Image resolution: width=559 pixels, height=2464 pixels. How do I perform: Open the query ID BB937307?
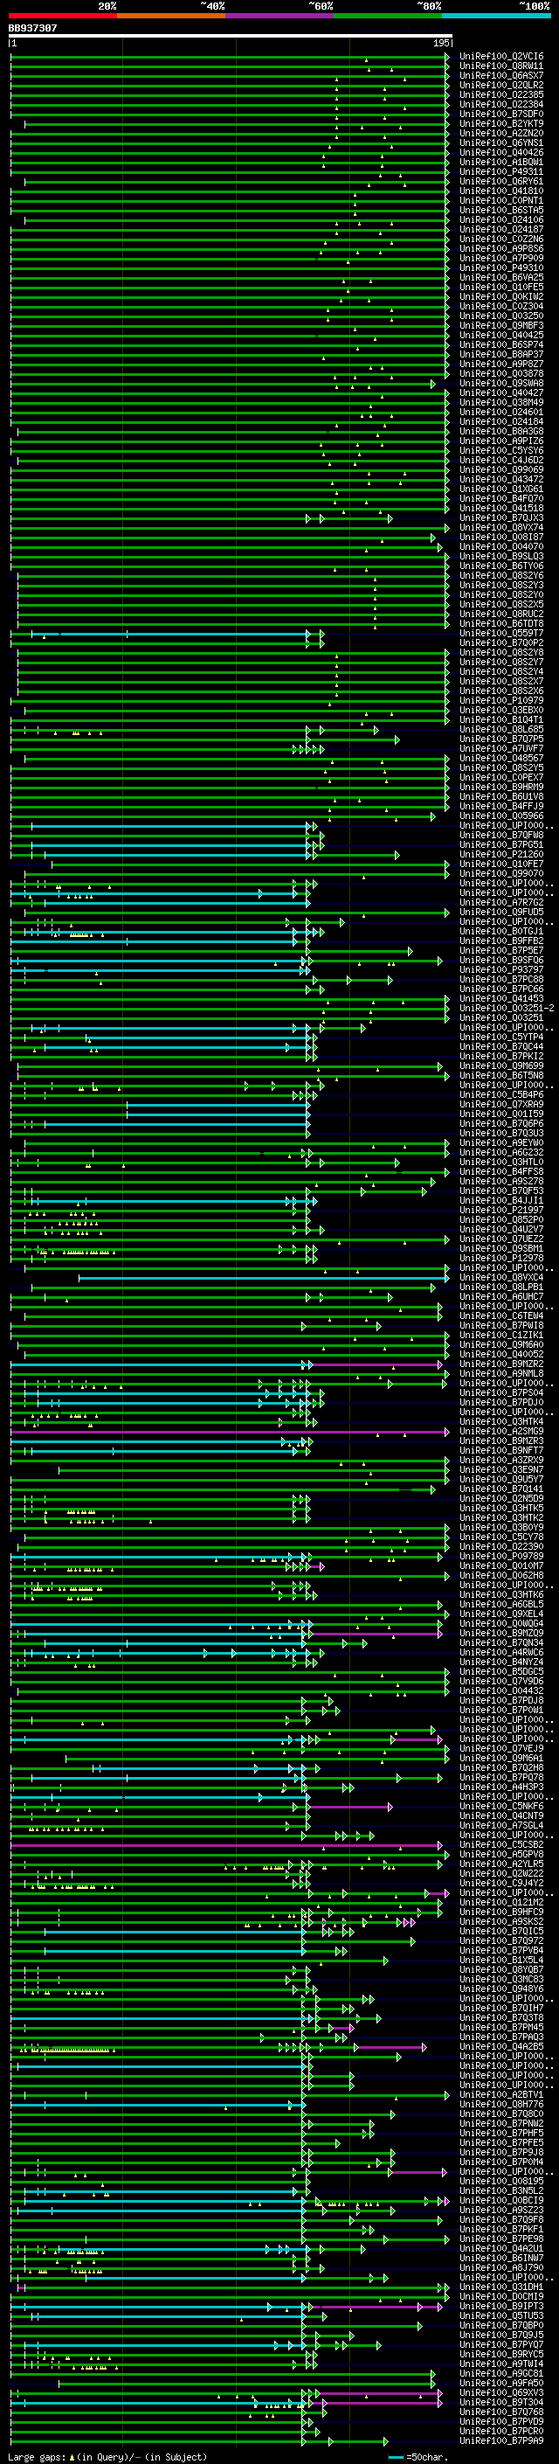(32, 28)
